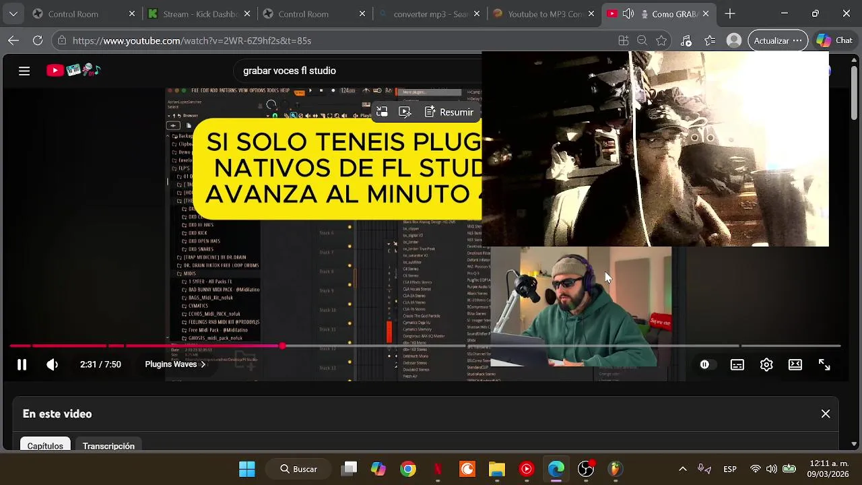The width and height of the screenshot is (862, 485).
Task: Open Google Chrome from the taskbar
Action: tap(408, 469)
